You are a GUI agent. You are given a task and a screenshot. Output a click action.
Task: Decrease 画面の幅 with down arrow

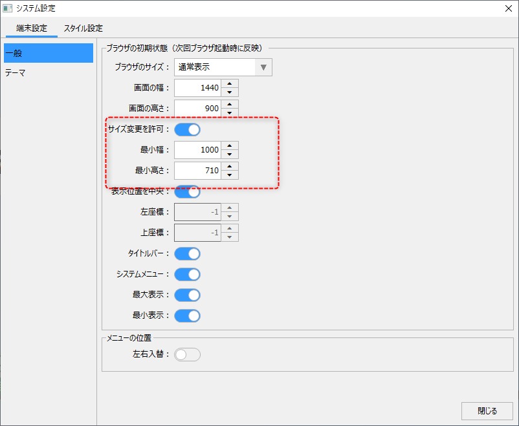click(230, 92)
